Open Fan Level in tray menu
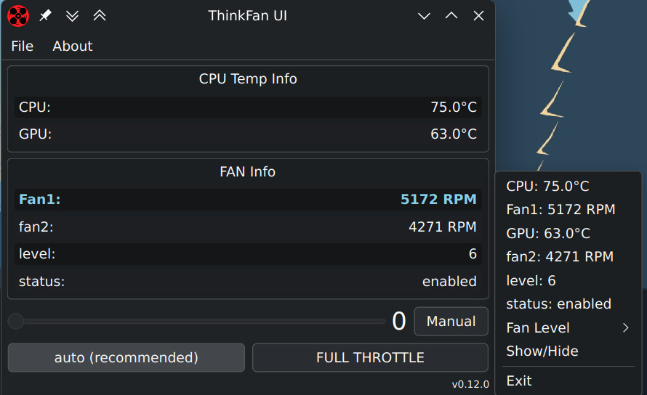647x395 pixels. tap(538, 327)
